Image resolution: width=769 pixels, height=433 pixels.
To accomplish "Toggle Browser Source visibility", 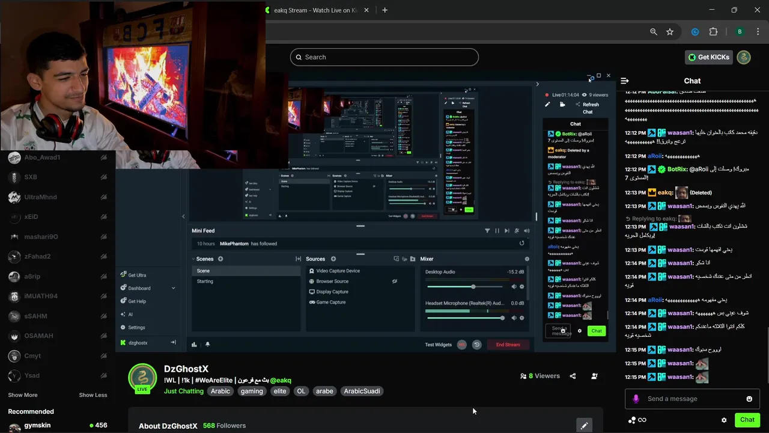I will pos(395,281).
